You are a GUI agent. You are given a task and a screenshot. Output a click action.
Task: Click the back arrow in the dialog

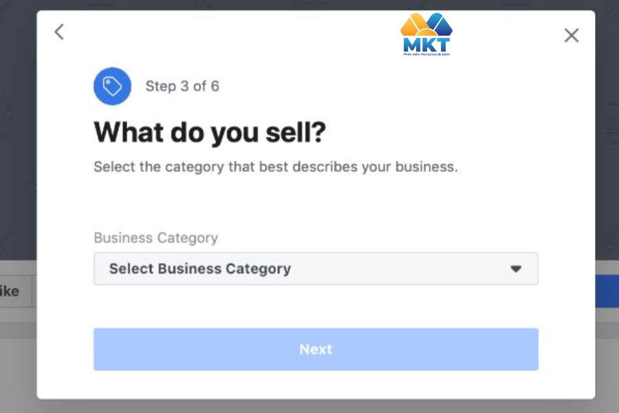[x=59, y=32]
